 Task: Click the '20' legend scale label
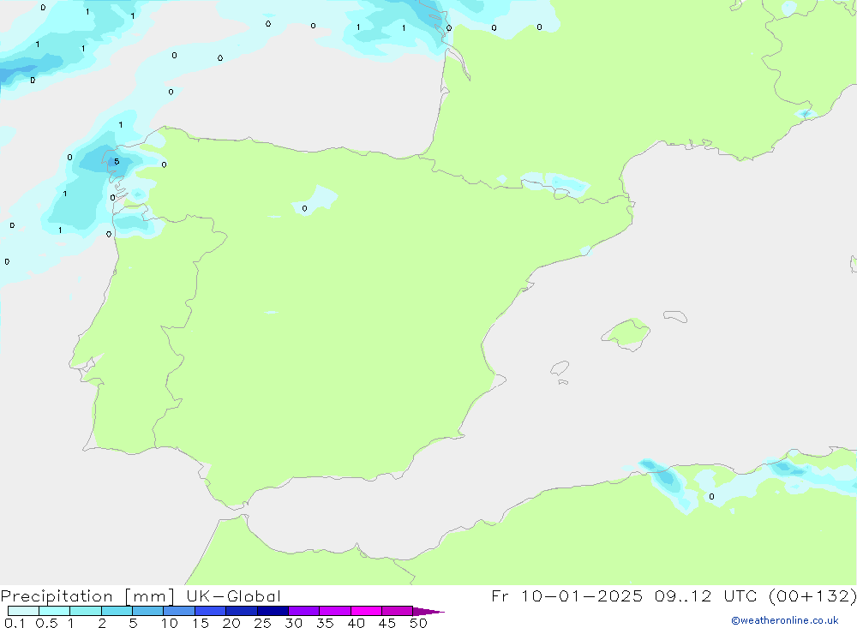pyautogui.click(x=231, y=623)
